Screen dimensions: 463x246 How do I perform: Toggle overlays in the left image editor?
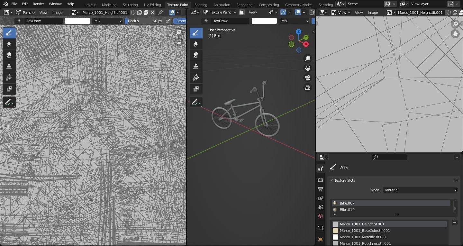coord(172,13)
